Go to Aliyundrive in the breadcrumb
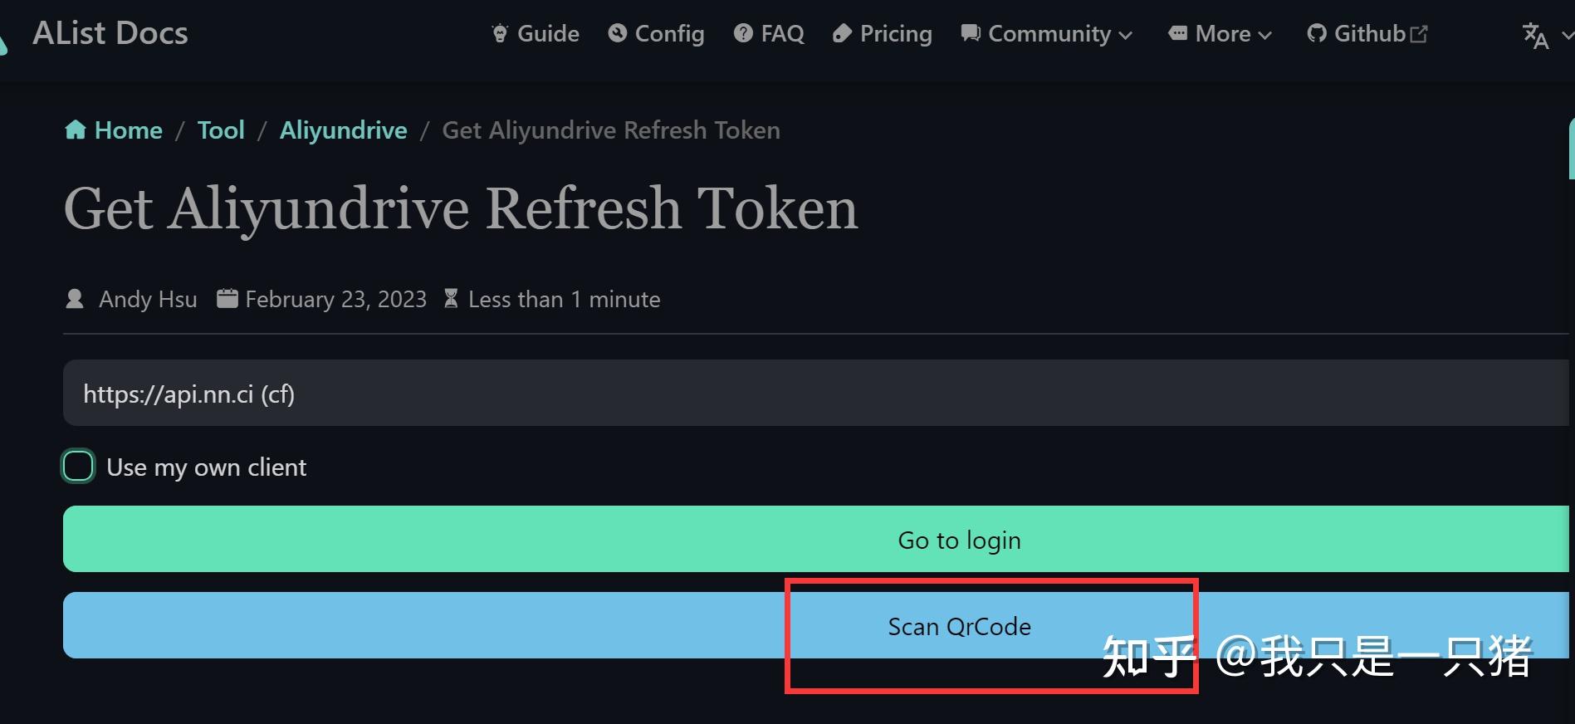Viewport: 1575px width, 724px height. pos(343,130)
